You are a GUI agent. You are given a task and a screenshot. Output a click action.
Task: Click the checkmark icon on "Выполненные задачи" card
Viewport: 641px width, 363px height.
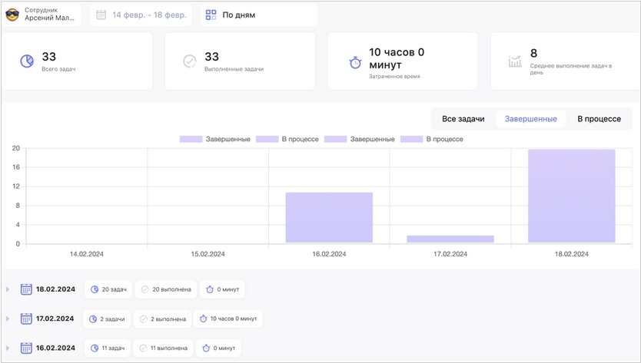click(x=190, y=61)
